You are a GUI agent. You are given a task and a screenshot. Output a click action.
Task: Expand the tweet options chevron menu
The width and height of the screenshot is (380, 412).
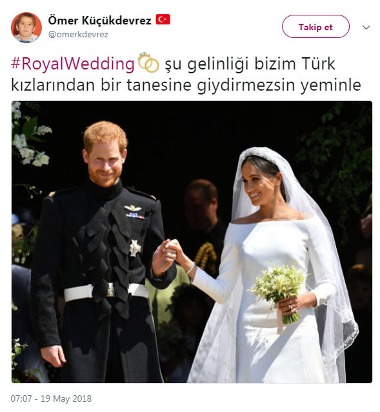tap(366, 27)
